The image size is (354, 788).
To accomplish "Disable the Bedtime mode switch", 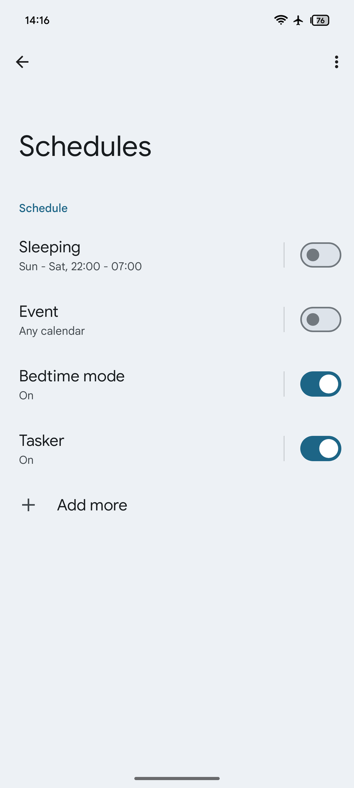I will click(x=320, y=384).
